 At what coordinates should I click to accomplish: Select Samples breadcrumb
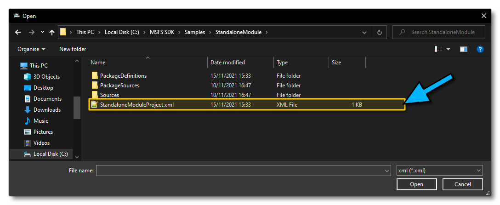[x=195, y=32]
